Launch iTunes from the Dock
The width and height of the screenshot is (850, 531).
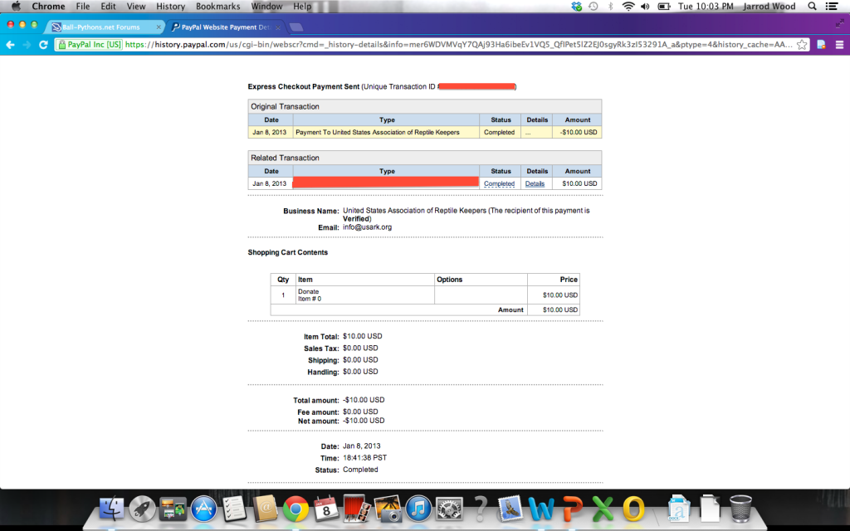[x=418, y=509]
